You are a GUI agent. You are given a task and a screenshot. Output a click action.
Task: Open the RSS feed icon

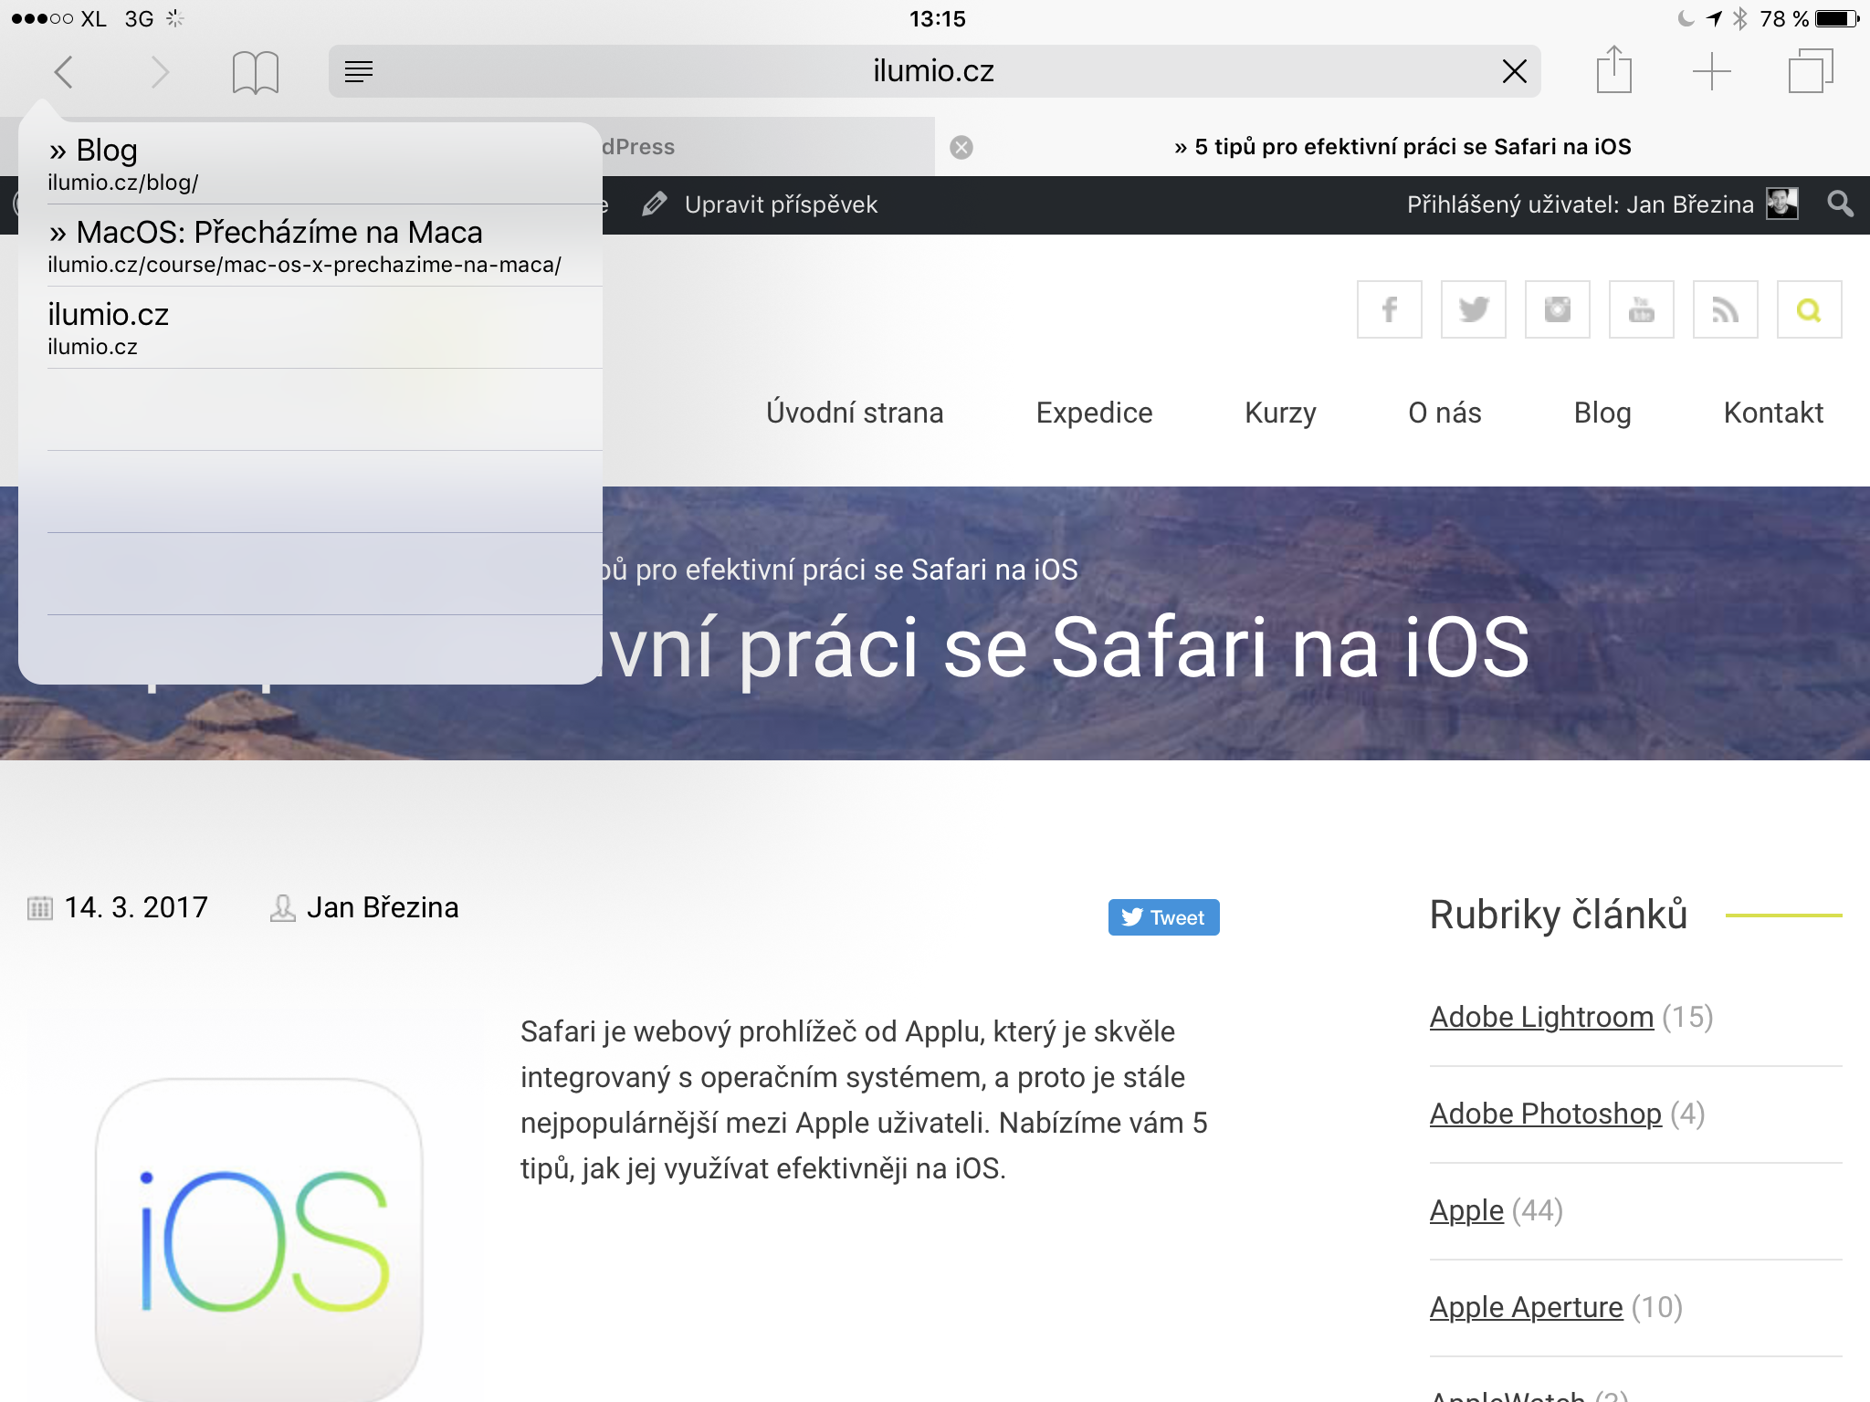point(1725,309)
